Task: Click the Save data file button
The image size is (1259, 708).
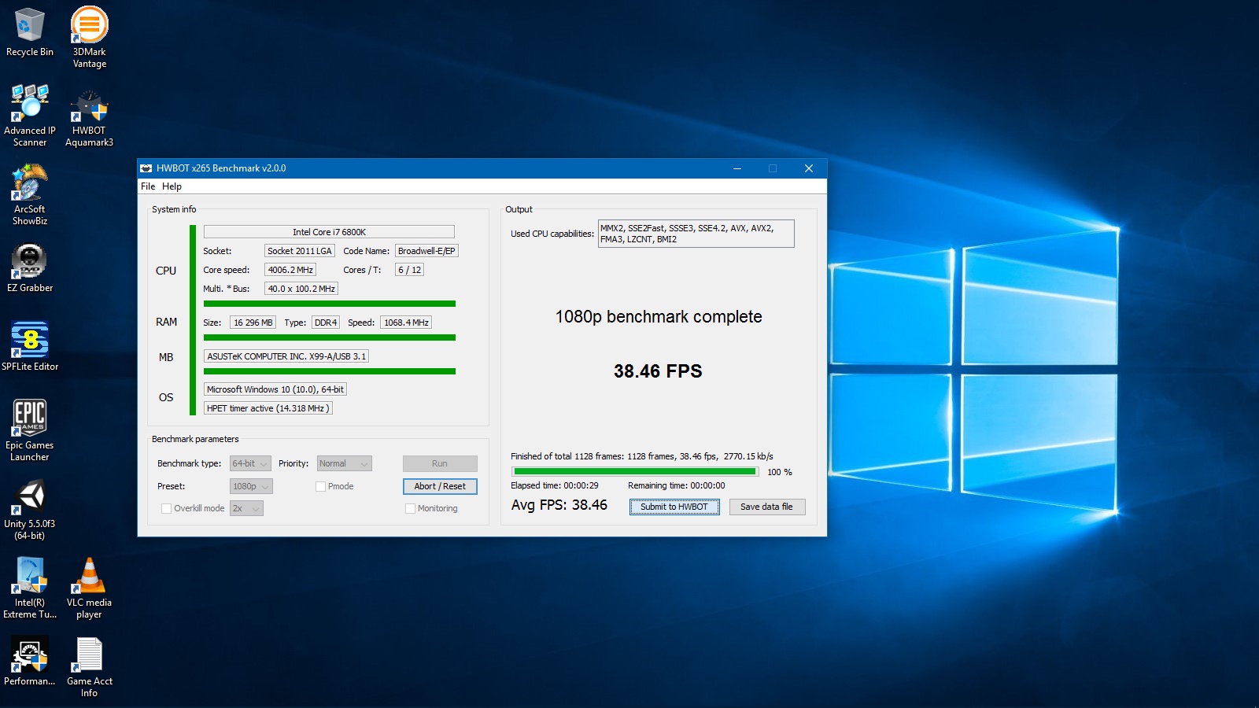Action: 767,507
